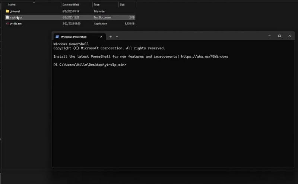Click the 2 KB size cell
The width and height of the screenshot is (298, 184).
(132, 17)
